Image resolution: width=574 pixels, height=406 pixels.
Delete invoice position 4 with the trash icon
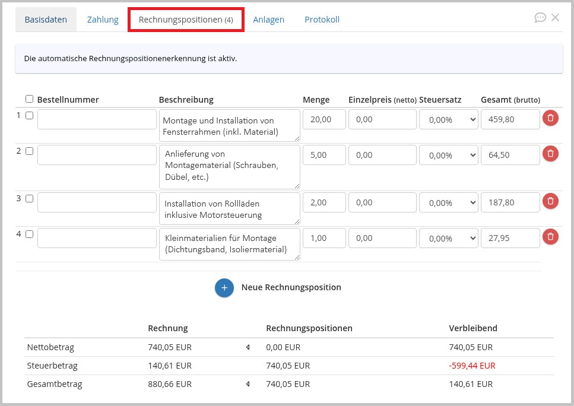[550, 237]
